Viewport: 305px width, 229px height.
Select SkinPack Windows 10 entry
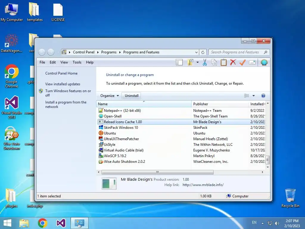181,127
